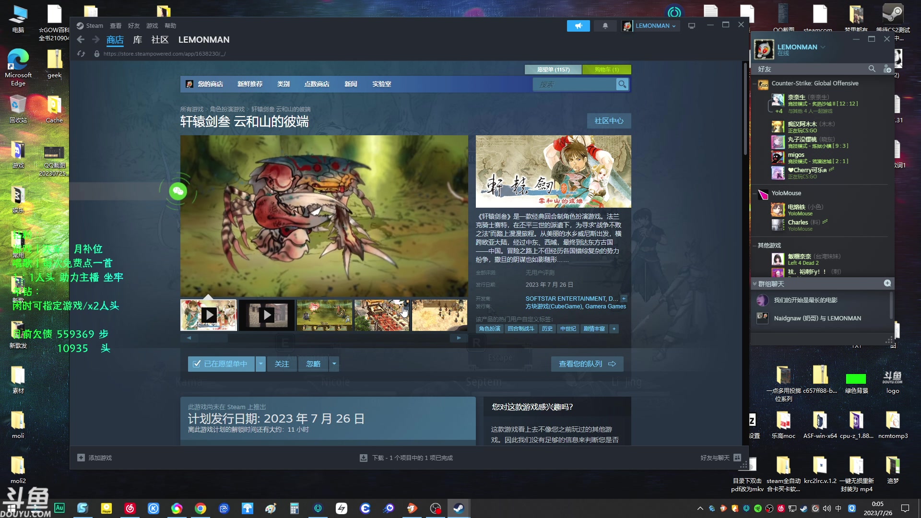The height and width of the screenshot is (518, 921).
Task: Click the add game plus icon at bottom
Action: pos(81,458)
